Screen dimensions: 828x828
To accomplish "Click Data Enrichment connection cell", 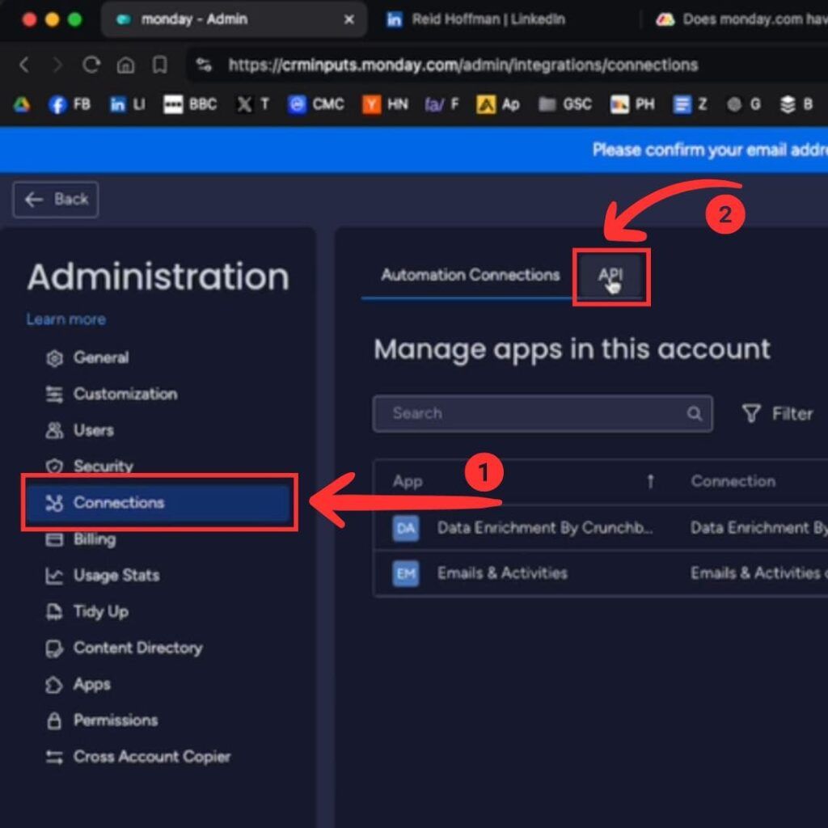I will (x=758, y=527).
